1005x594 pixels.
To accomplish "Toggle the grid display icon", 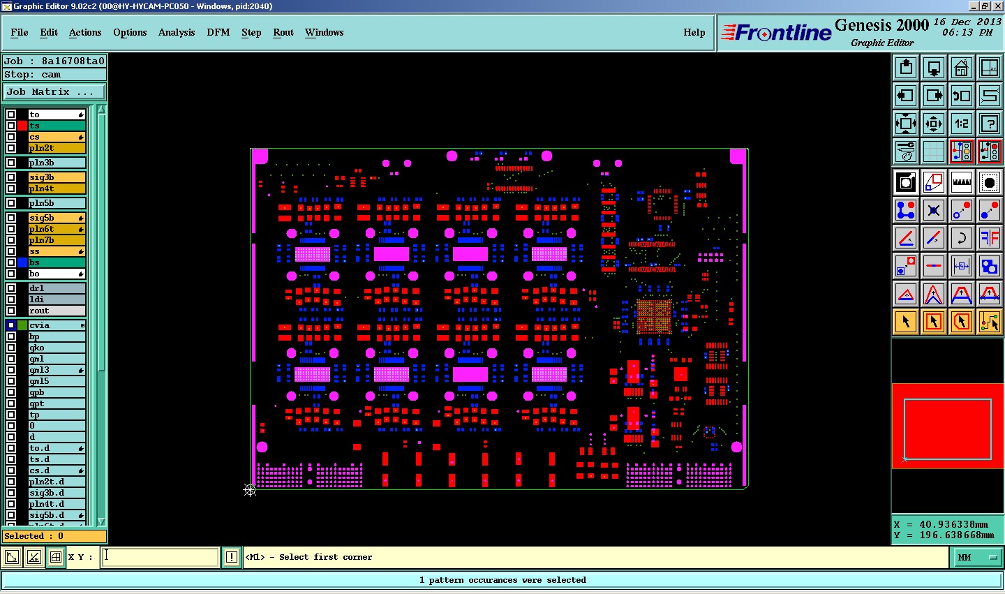I will (x=934, y=151).
